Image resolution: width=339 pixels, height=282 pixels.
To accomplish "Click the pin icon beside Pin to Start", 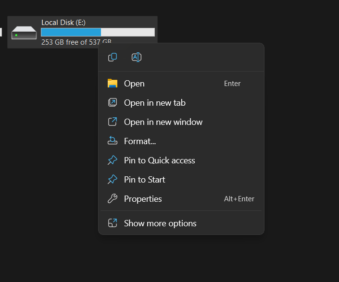I will click(x=113, y=179).
